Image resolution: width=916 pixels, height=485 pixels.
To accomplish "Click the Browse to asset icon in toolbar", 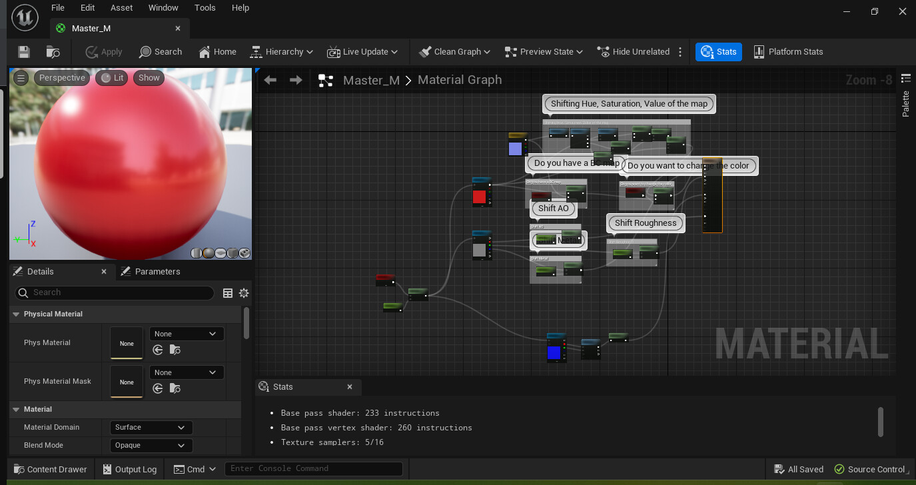I will [53, 52].
